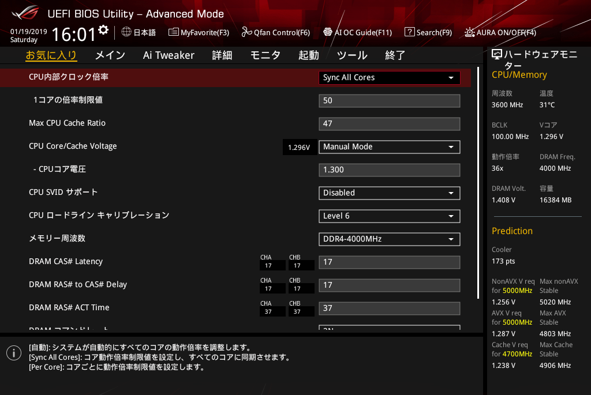Click the language globe icon
Screen dimensions: 591x395
126,32
